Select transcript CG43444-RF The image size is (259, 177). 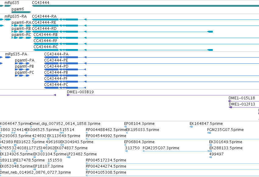pyautogui.click(x=45, y=41)
